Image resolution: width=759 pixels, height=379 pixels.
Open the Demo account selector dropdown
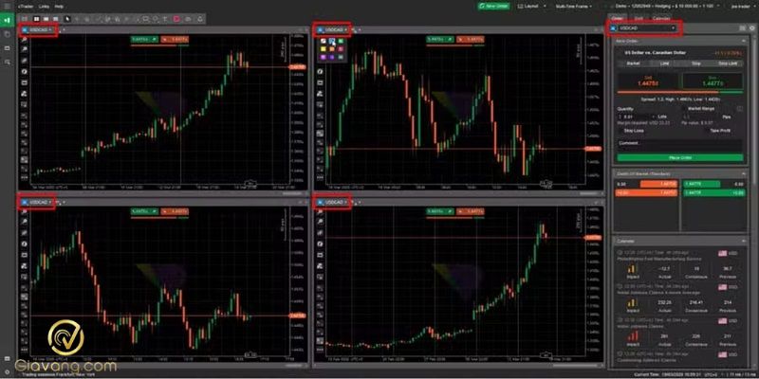pyautogui.click(x=669, y=7)
